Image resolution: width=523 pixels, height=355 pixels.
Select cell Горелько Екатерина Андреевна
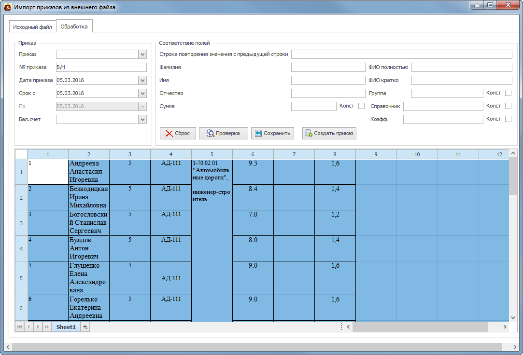[x=89, y=308]
